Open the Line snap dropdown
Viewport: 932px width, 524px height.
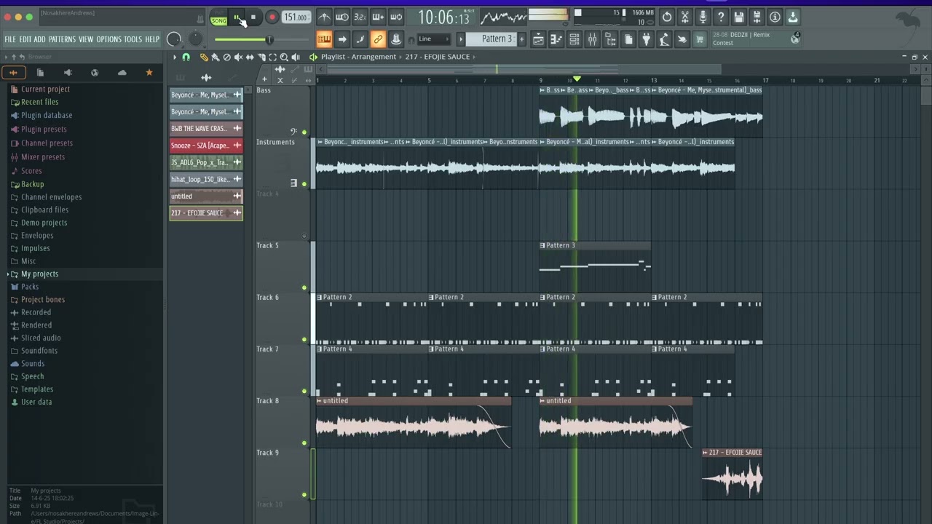(434, 39)
